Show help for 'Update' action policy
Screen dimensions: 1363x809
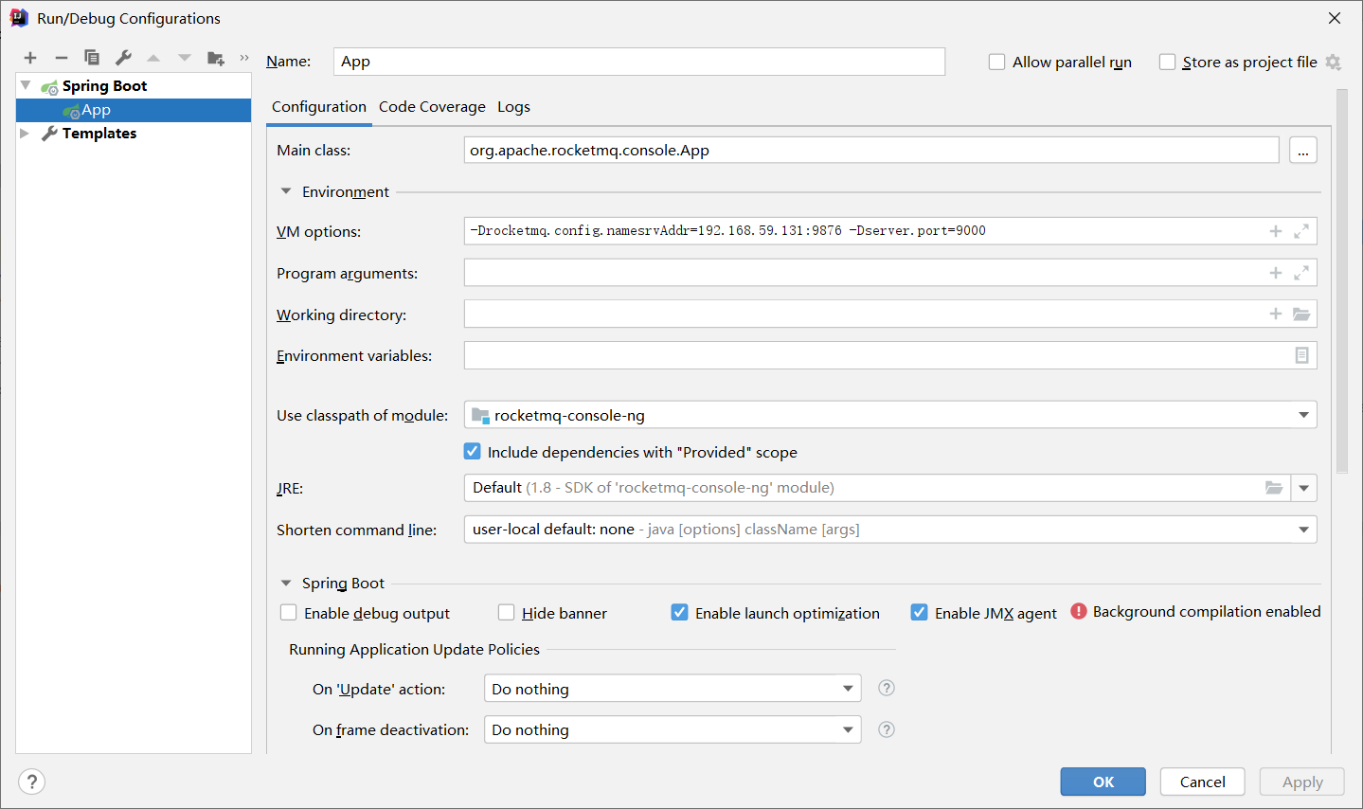(x=887, y=688)
